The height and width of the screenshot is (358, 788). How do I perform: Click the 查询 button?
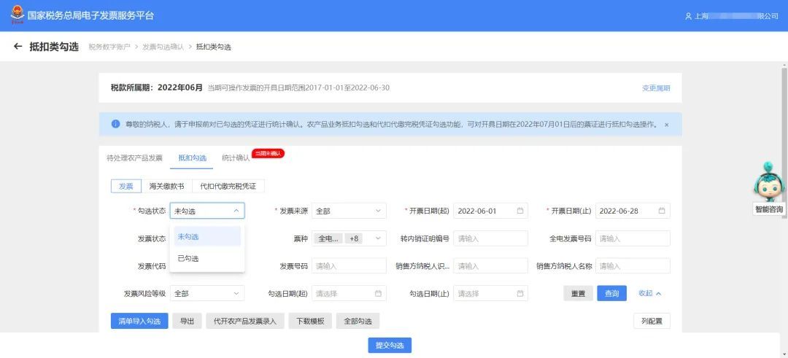tap(611, 293)
